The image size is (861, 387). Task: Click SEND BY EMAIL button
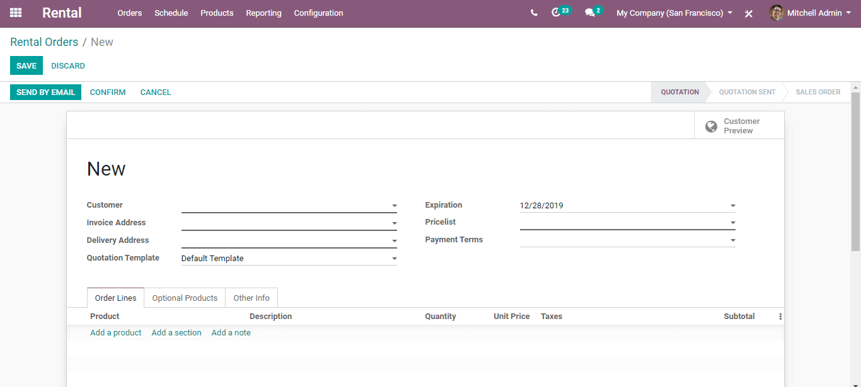coord(45,92)
